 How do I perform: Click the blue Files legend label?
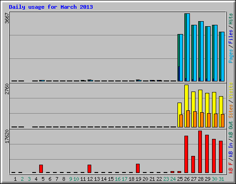[x=231, y=37]
